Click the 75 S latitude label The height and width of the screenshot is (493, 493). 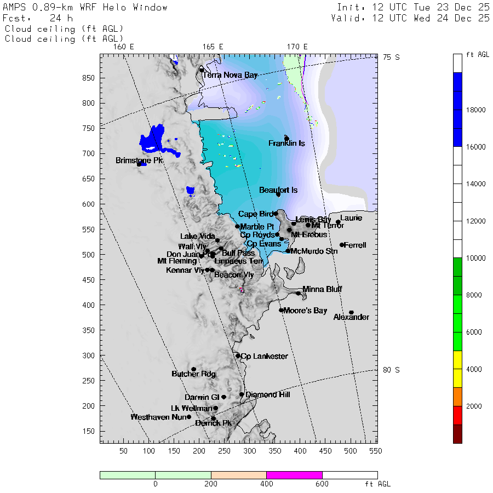391,57
